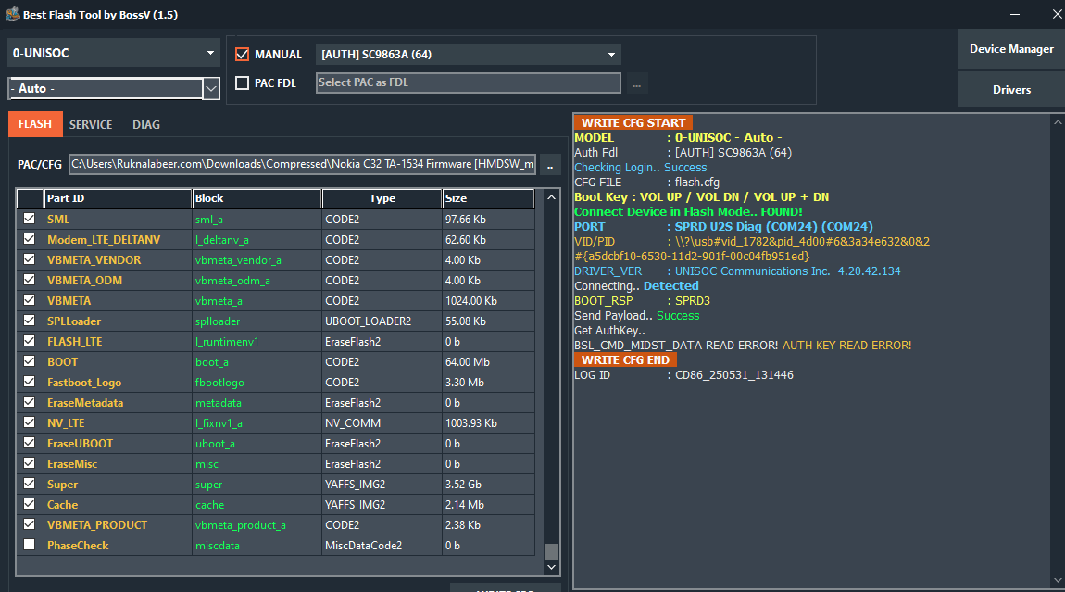The image size is (1065, 592).
Task: Uncheck the Modem_LTE_DELTANV checkbox
Action: click(29, 239)
